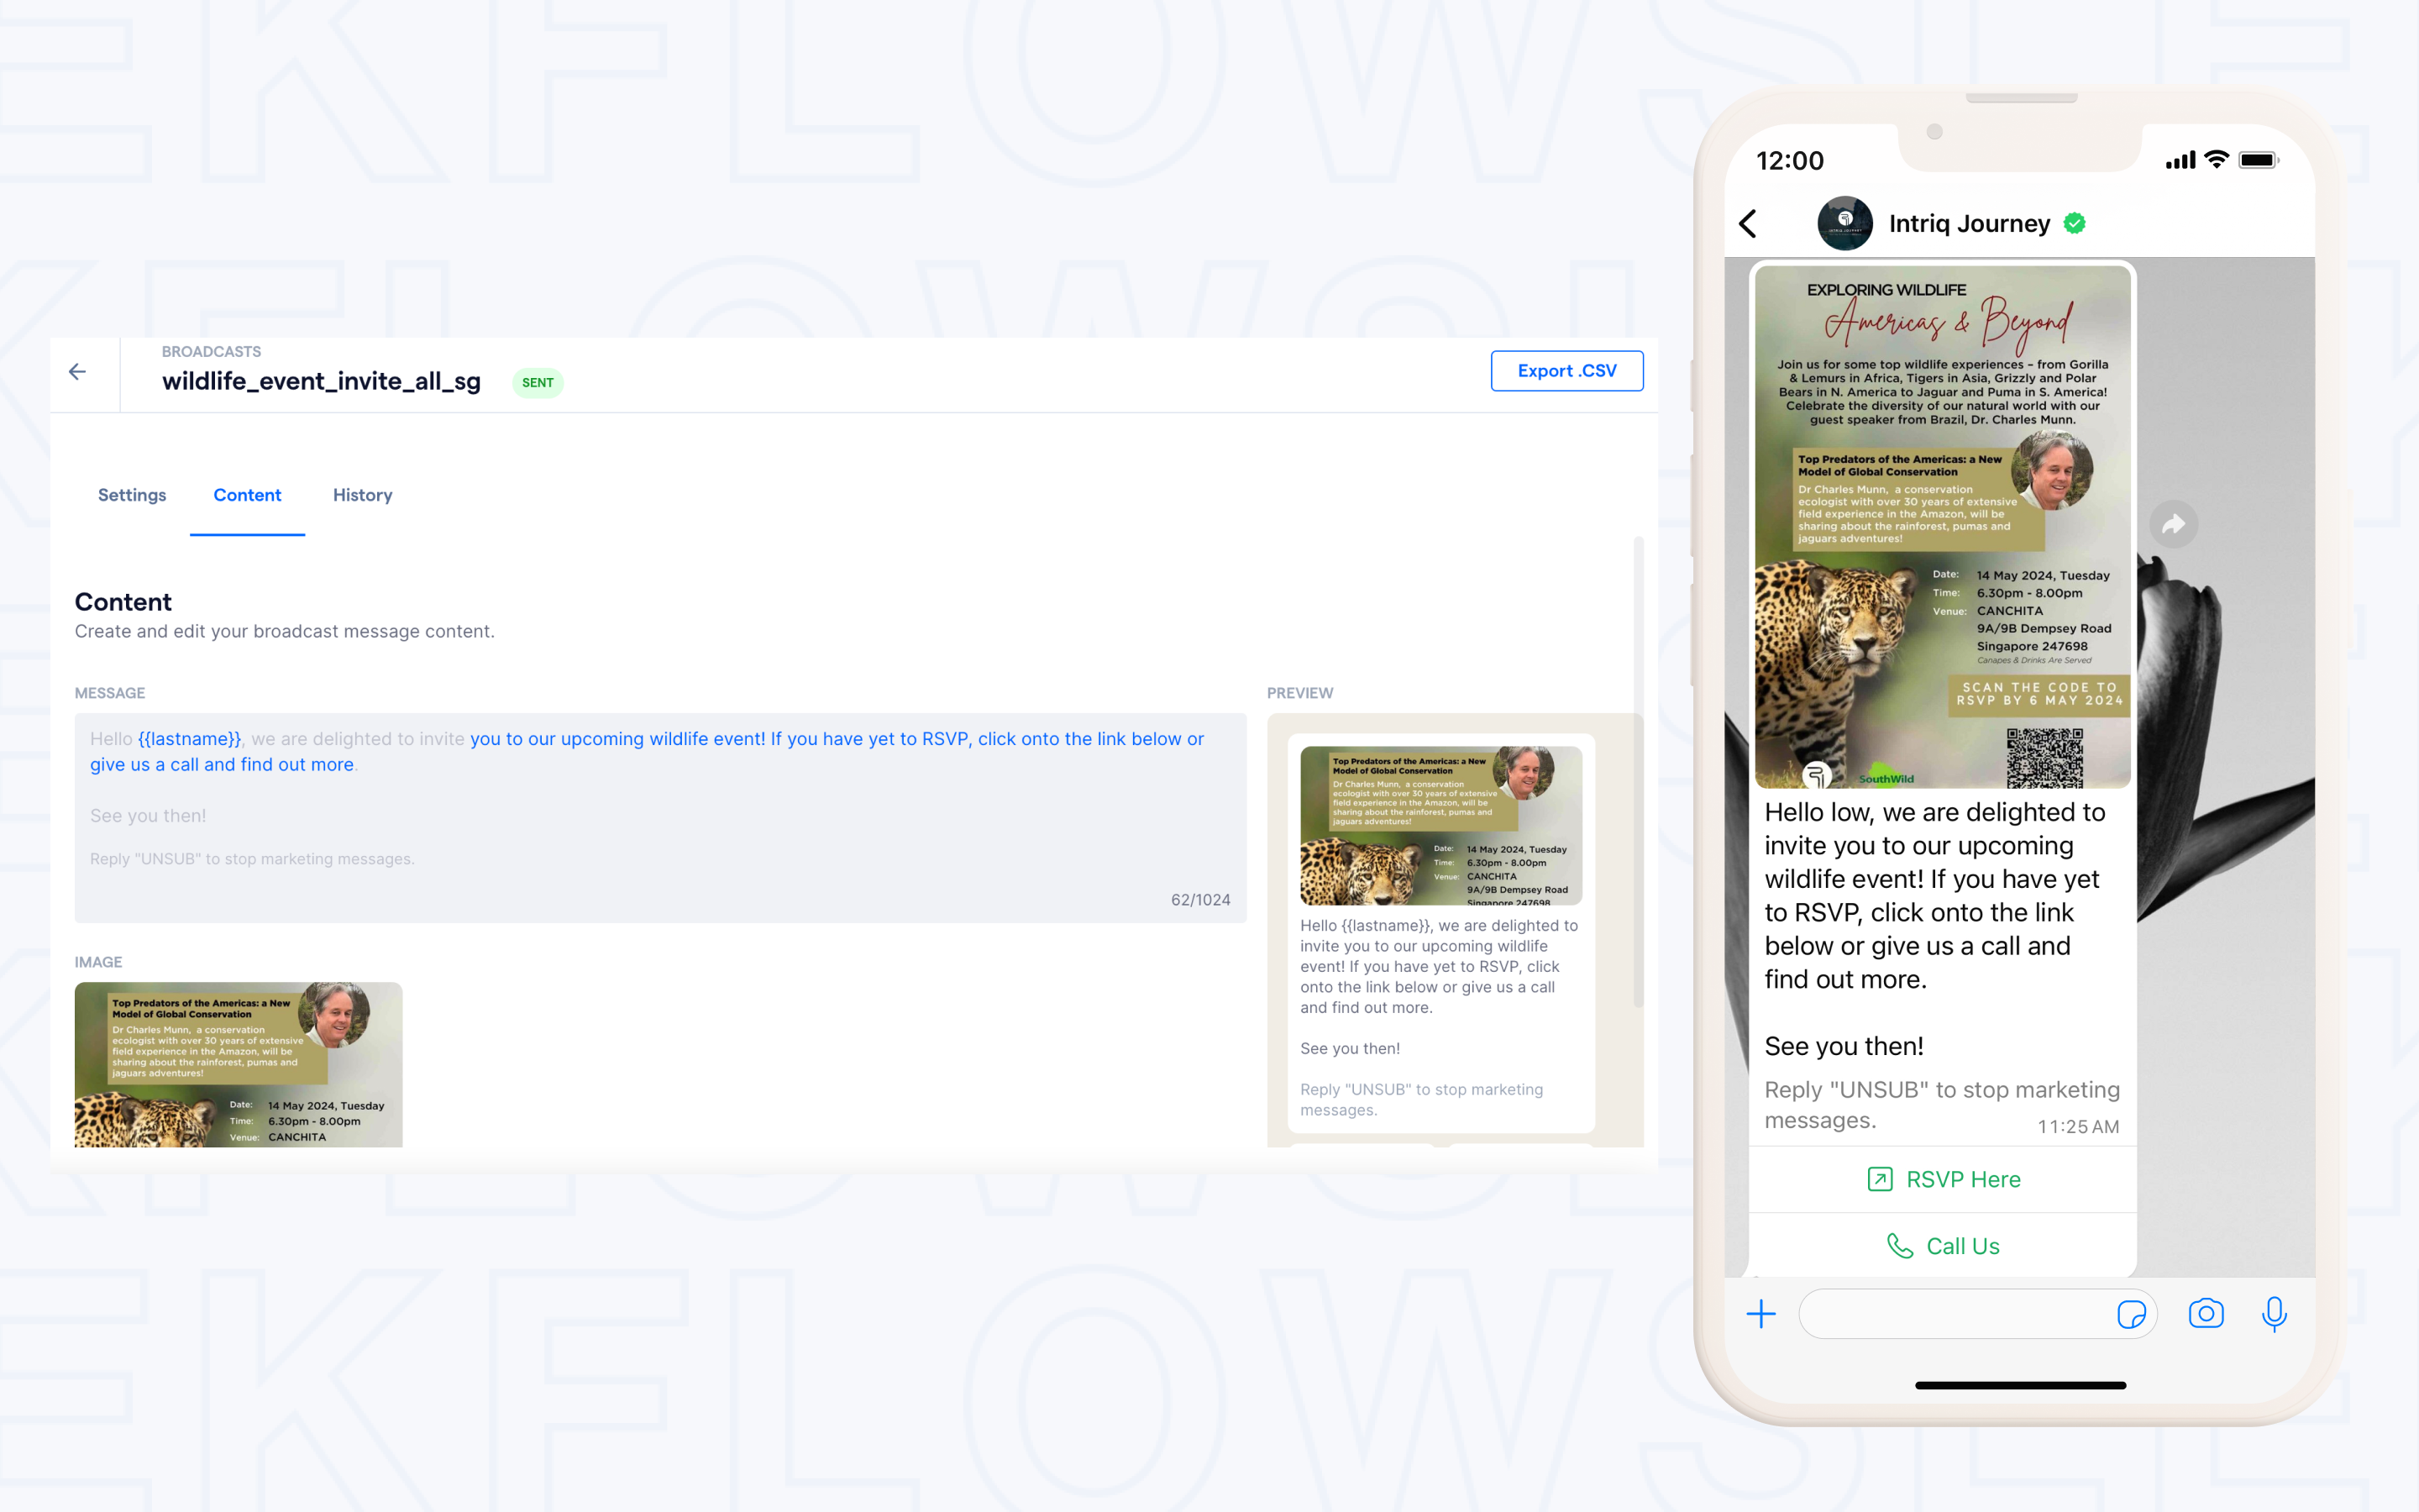Click the character count 62/1024 indicator
The width and height of the screenshot is (2419, 1512).
click(1199, 899)
